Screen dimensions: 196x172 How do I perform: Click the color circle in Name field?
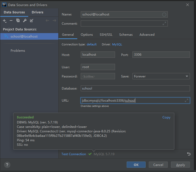(164, 14)
